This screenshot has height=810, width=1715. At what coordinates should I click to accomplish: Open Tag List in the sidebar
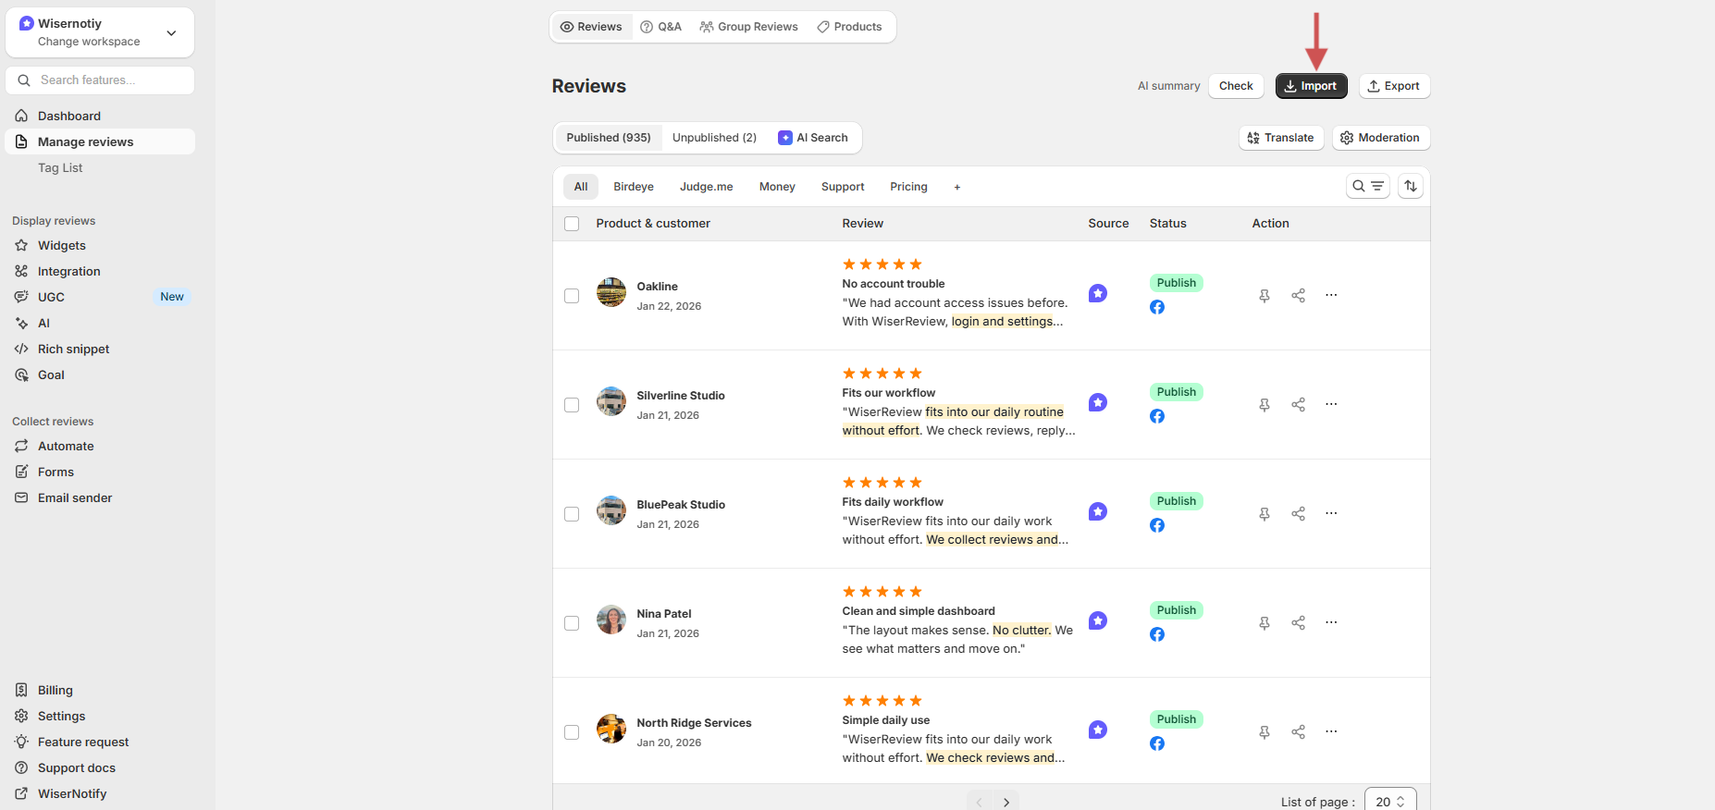coord(60,167)
